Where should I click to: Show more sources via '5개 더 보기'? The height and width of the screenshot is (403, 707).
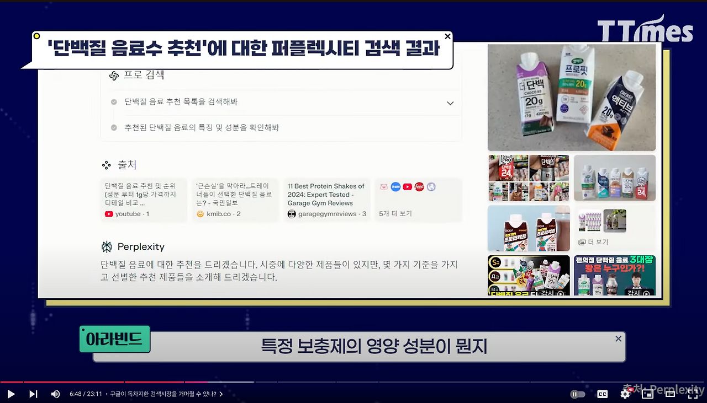pos(395,213)
